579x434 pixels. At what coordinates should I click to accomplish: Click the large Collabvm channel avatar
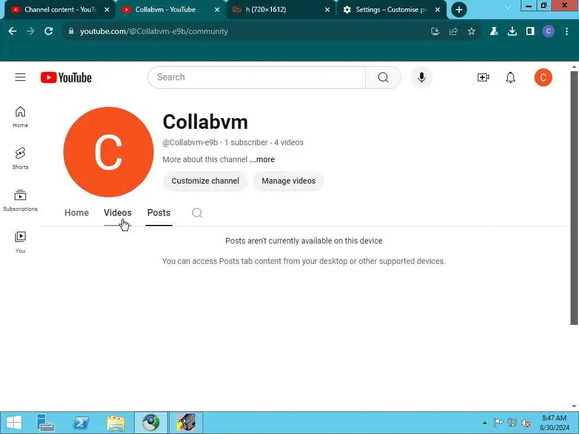[x=108, y=152]
